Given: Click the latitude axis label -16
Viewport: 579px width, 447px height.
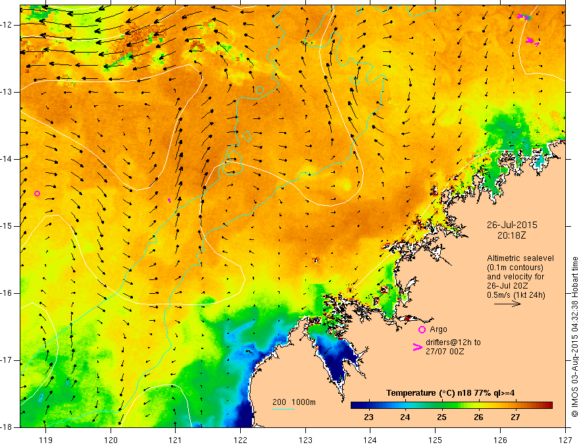Looking at the screenshot, I should point(7,293).
